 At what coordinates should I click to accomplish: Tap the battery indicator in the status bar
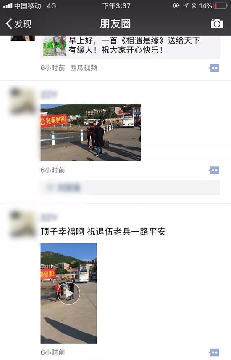[220, 6]
